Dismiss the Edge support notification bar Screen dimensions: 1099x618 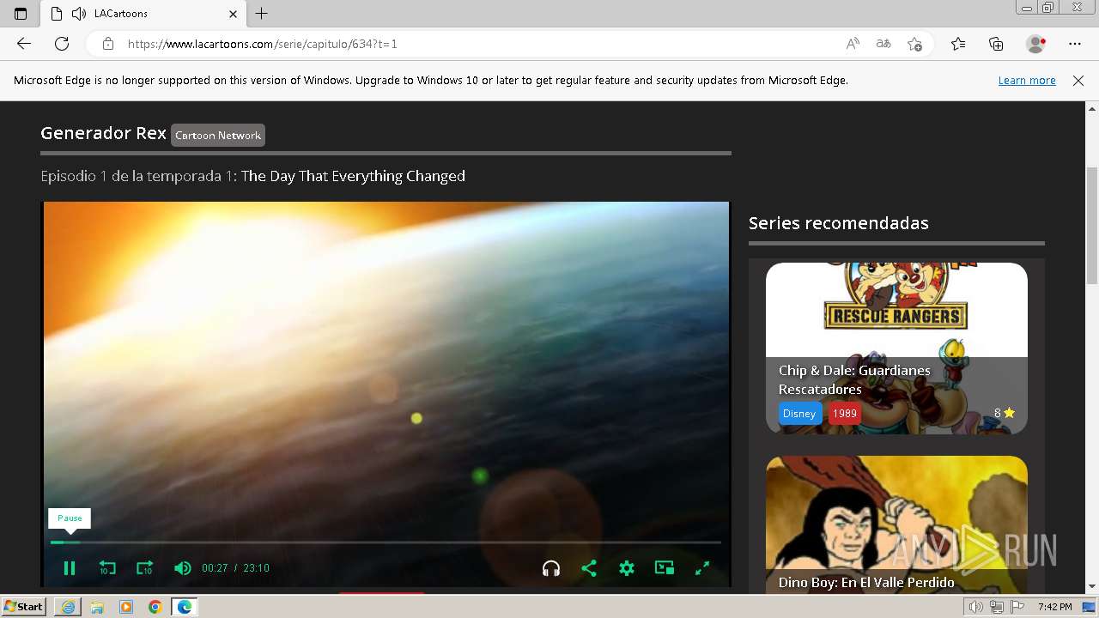[1078, 81]
